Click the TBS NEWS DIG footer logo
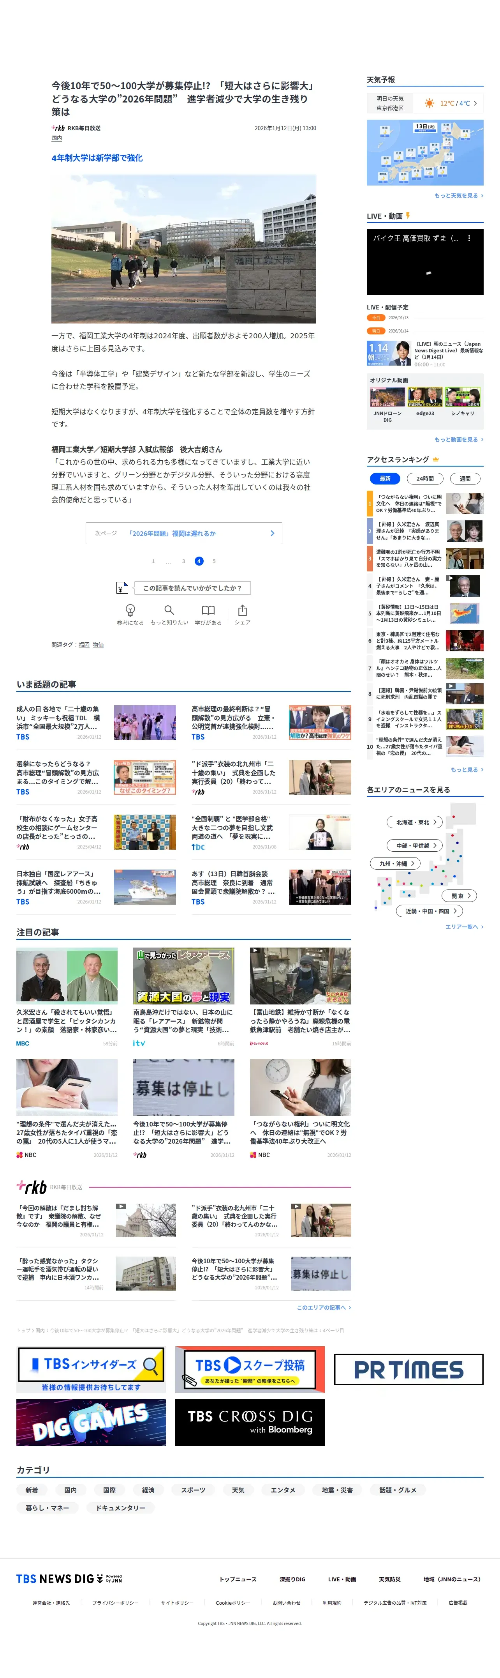Viewport: 500px width, 1678px height. (69, 1579)
